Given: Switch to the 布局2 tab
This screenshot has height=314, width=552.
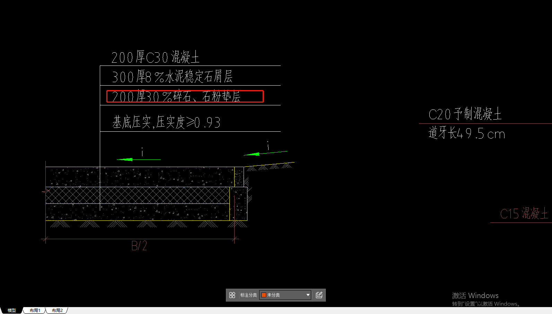Looking at the screenshot, I should click(57, 310).
